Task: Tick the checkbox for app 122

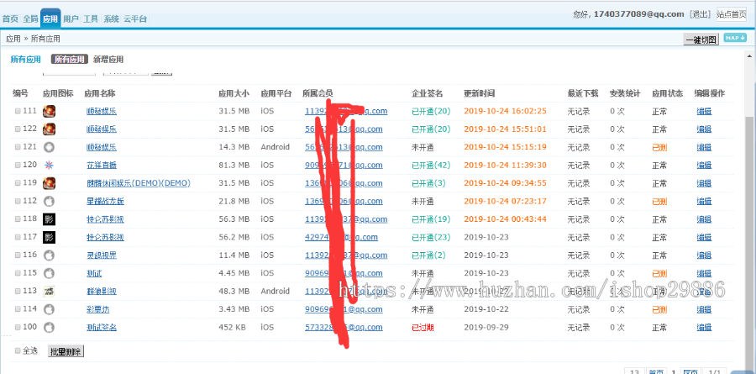Action: point(18,129)
